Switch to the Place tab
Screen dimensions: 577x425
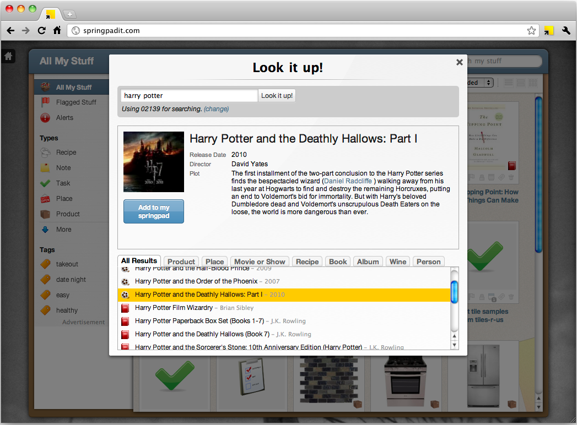tap(214, 261)
